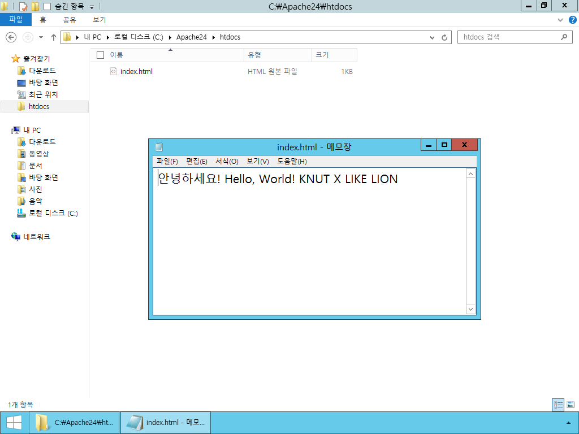Image resolution: width=579 pixels, height=434 pixels.
Task: Activate the C:\Apache24 Explorer taskbar button
Action: pyautogui.click(x=75, y=423)
